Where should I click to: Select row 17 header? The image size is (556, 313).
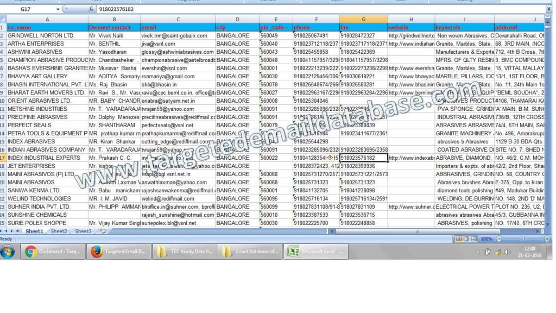click(x=3, y=158)
